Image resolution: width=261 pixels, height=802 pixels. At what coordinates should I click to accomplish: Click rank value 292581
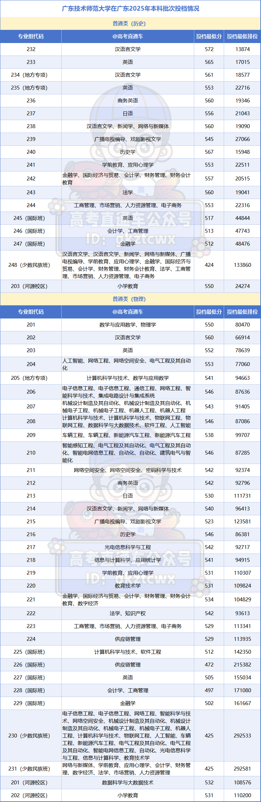tap(242, 769)
